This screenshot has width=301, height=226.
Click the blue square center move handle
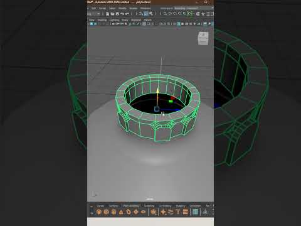coord(157,109)
